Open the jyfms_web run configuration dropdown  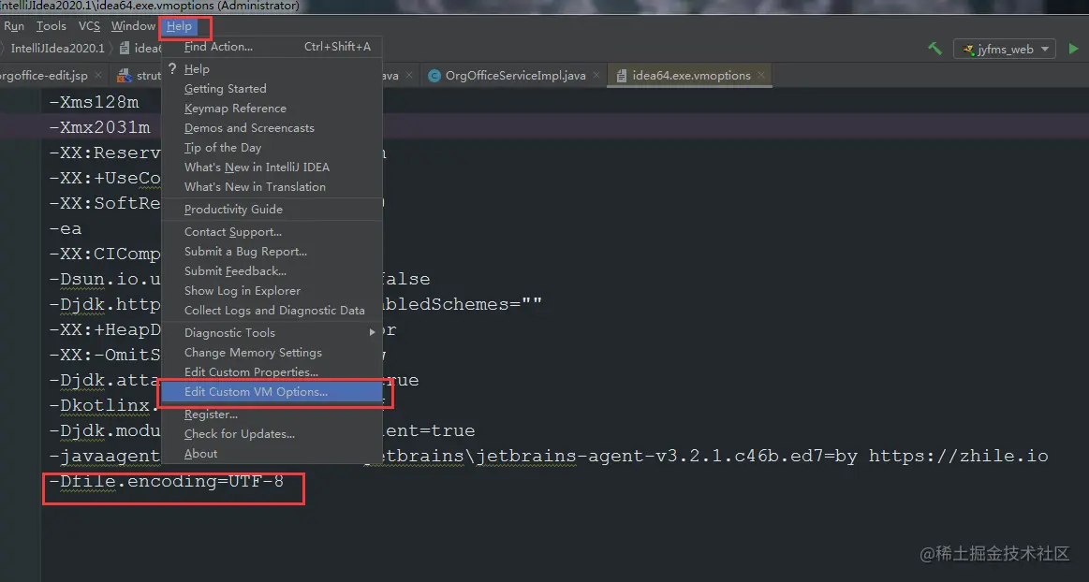tap(1005, 50)
